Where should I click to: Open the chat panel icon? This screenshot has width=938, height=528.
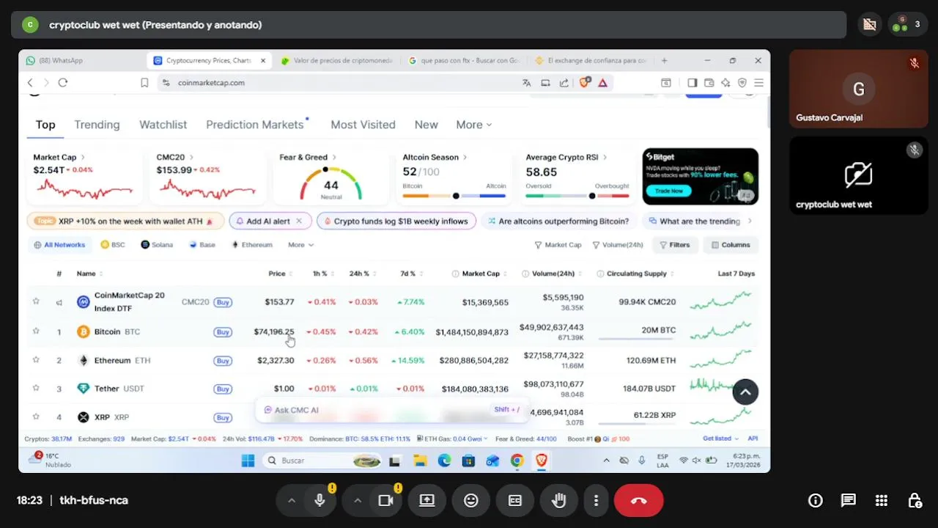point(848,500)
